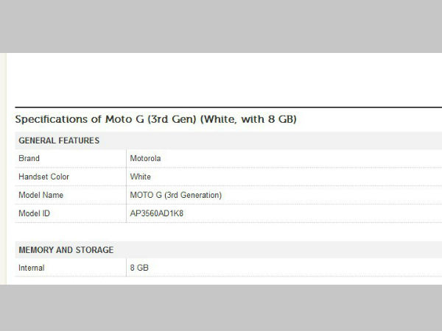Click the MEMORY AND STORAGE section header
The height and width of the screenshot is (331, 442).
click(x=66, y=250)
